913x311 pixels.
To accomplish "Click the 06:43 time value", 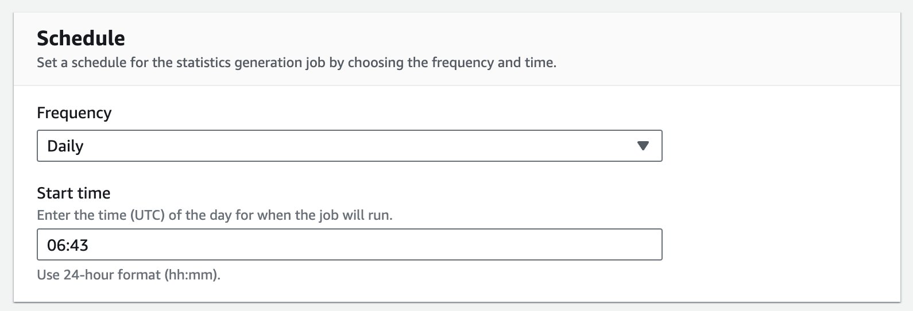I will pyautogui.click(x=68, y=245).
